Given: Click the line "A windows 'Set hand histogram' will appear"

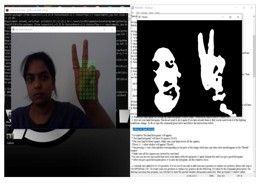Looking at the screenshot, I should click(x=152, y=135).
